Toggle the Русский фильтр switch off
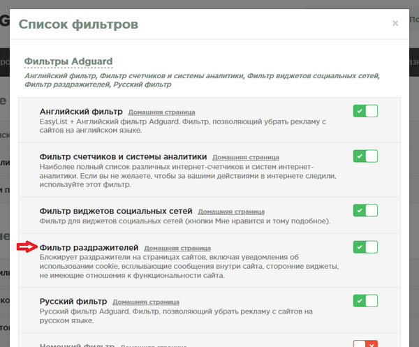This screenshot has width=419, height=347. point(365,301)
